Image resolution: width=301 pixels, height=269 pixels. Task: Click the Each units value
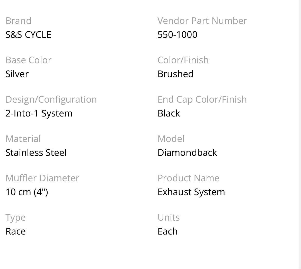(167, 231)
